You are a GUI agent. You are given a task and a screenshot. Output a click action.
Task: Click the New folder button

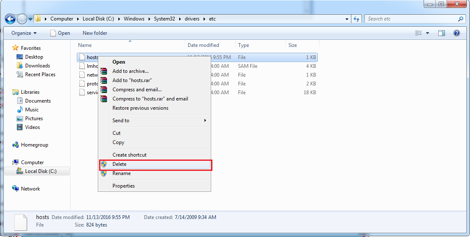coord(95,33)
